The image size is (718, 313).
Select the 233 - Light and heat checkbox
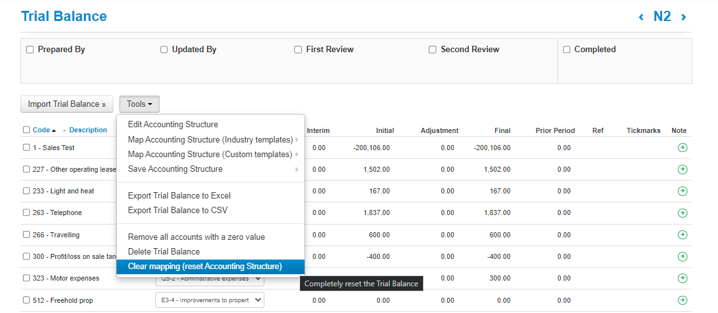click(27, 191)
